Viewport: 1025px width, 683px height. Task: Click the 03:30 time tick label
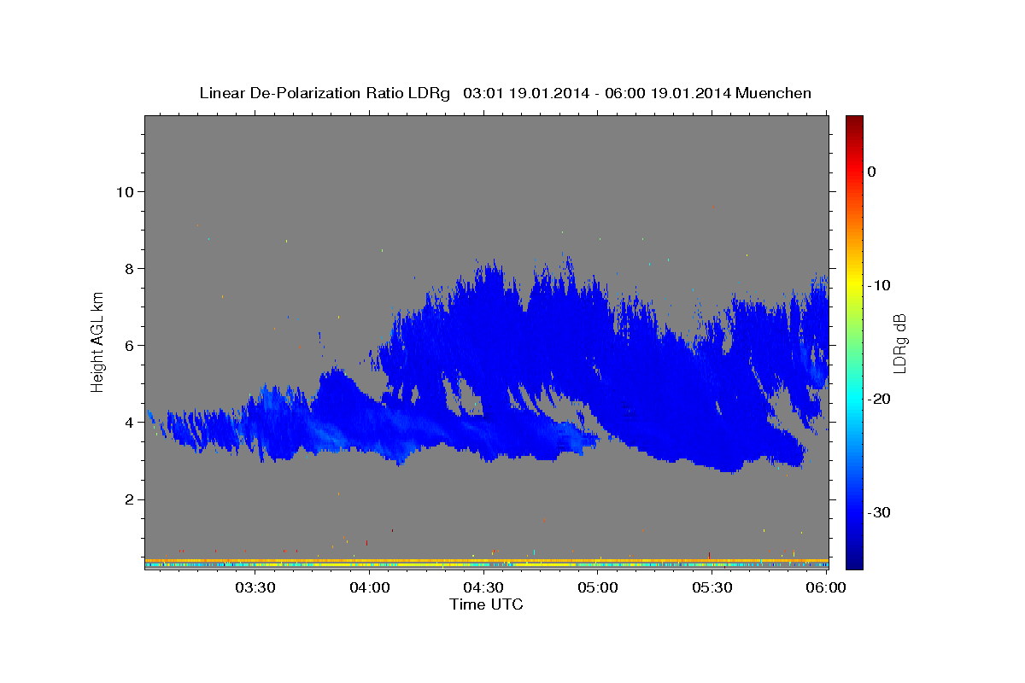coord(255,587)
